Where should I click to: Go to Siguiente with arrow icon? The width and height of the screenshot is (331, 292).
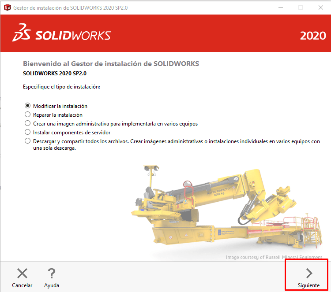click(x=308, y=278)
